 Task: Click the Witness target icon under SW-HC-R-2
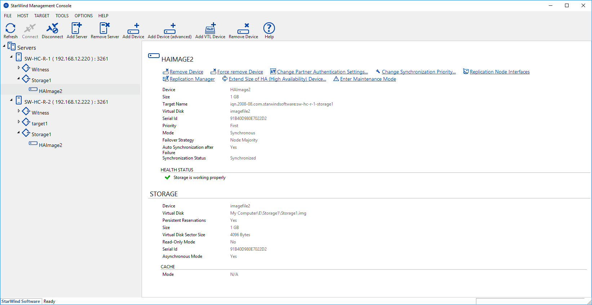tap(26, 111)
